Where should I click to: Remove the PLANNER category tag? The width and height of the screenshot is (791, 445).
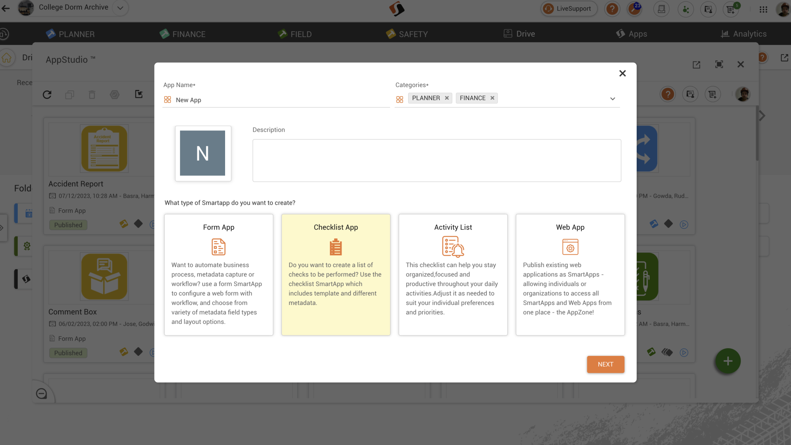[447, 98]
